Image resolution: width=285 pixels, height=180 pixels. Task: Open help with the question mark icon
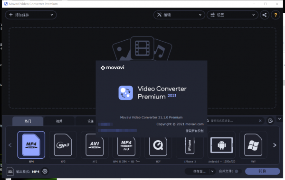[275, 15]
